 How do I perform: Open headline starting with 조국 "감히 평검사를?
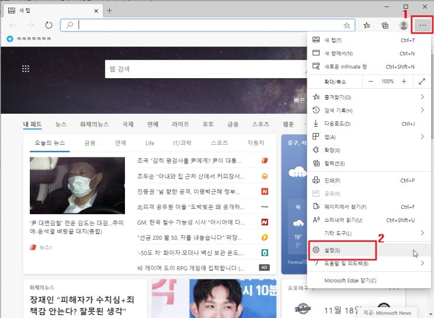[189, 160]
